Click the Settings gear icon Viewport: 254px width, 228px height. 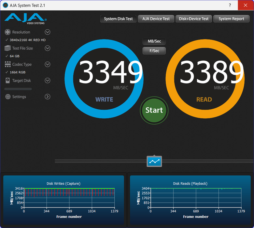coord(8,97)
